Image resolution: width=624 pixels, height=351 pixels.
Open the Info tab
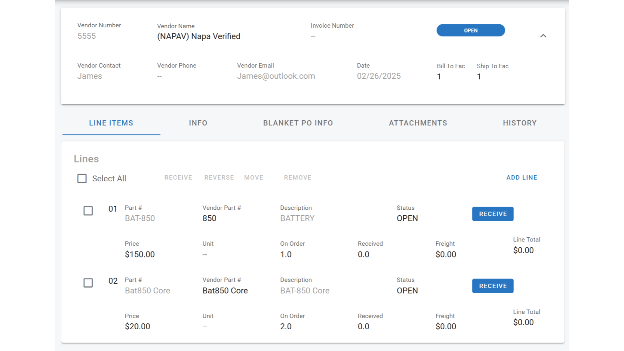pos(198,123)
